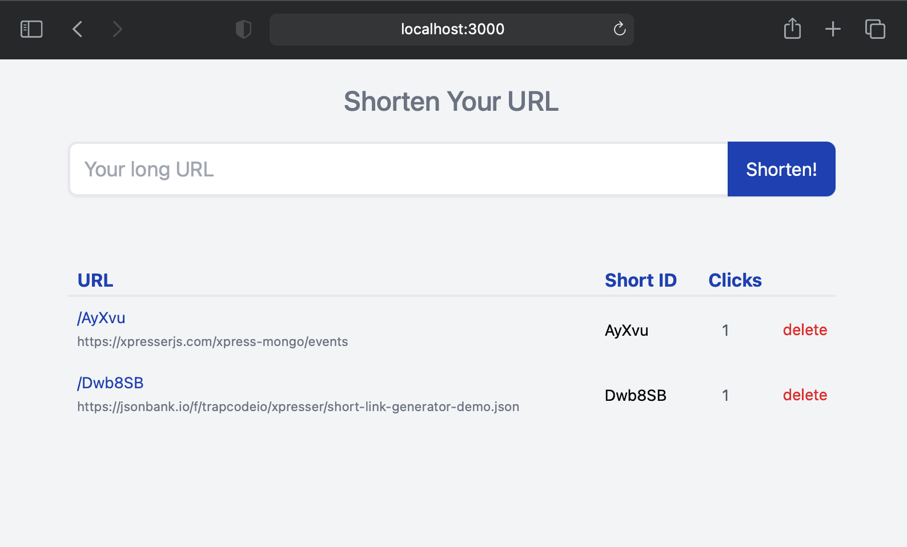Click the Short ID column header

[640, 280]
